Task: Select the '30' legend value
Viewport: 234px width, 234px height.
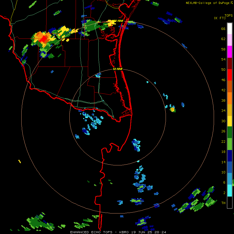Action: tap(223, 121)
